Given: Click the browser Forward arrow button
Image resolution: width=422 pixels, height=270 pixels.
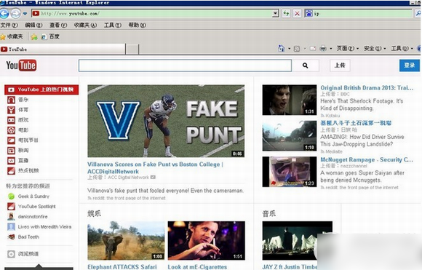Looking at the screenshot, I should pyautogui.click(x=16, y=13).
